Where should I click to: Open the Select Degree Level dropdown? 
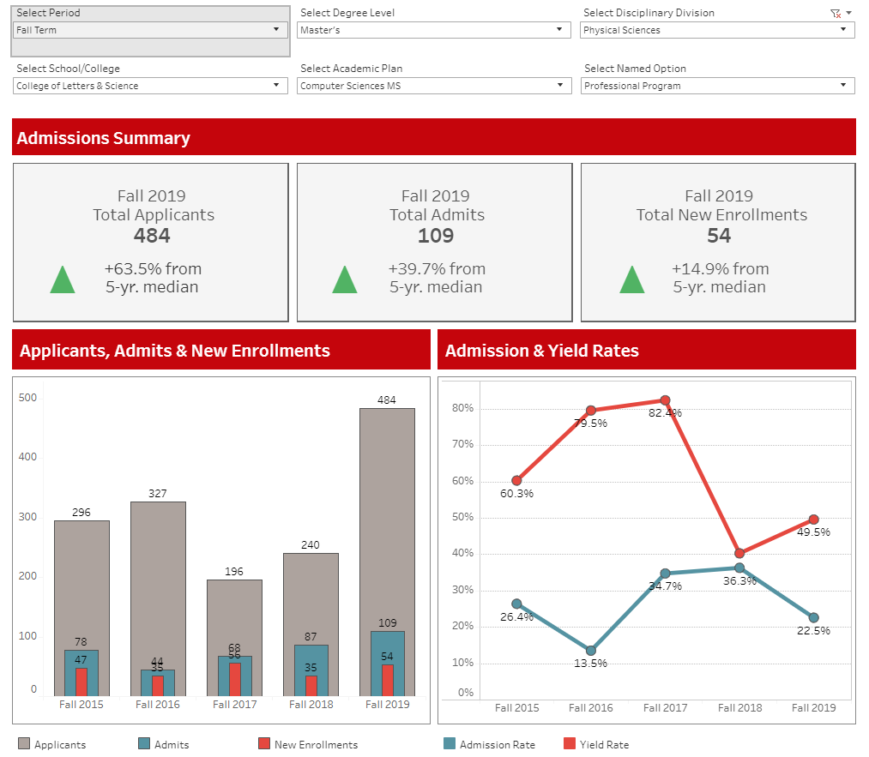[434, 30]
